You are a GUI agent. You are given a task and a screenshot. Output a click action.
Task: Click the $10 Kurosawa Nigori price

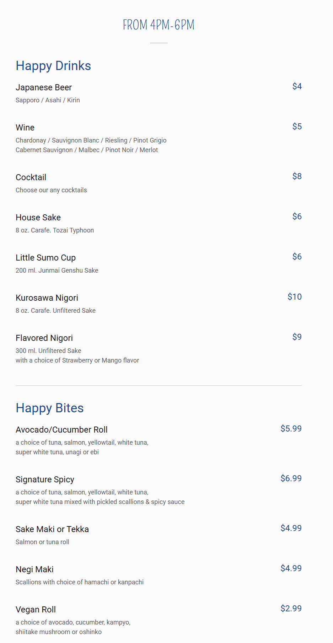coord(295,297)
